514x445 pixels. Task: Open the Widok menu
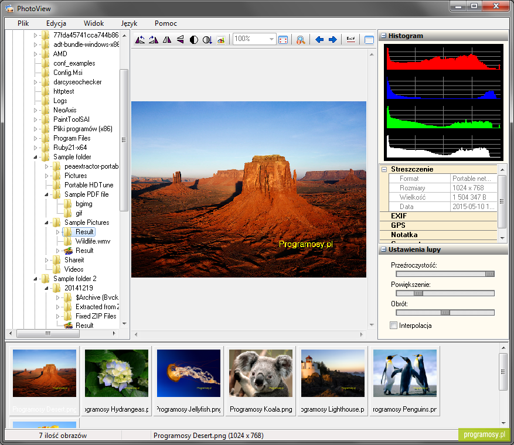tap(94, 23)
